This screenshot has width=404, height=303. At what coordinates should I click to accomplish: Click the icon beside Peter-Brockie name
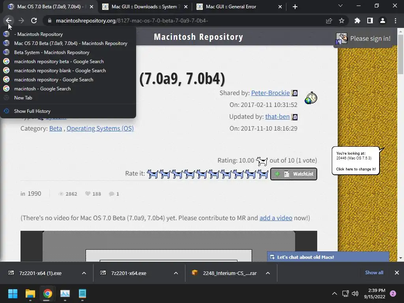[294, 93]
